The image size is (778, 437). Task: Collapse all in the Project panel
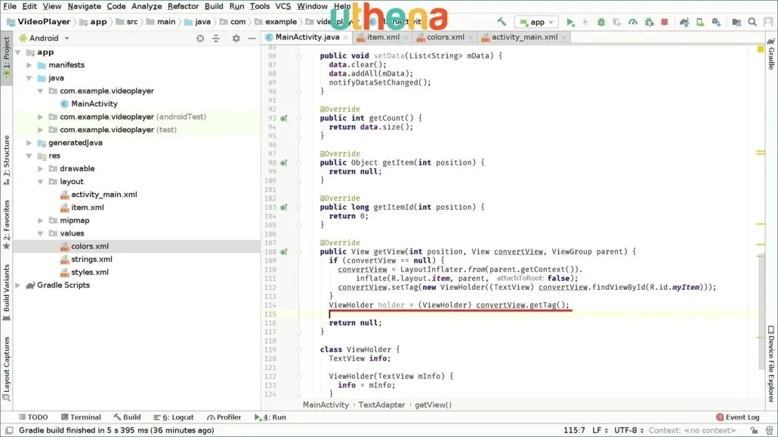point(216,38)
